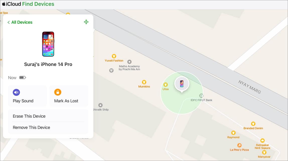The width and height of the screenshot is (288, 161).
Task: Click the Manyavar store marker
Action: pyautogui.click(x=264, y=152)
